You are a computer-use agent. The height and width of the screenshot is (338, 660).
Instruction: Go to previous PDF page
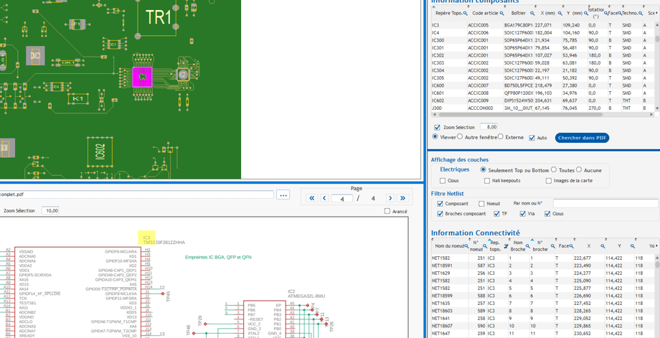pyautogui.click(x=324, y=198)
